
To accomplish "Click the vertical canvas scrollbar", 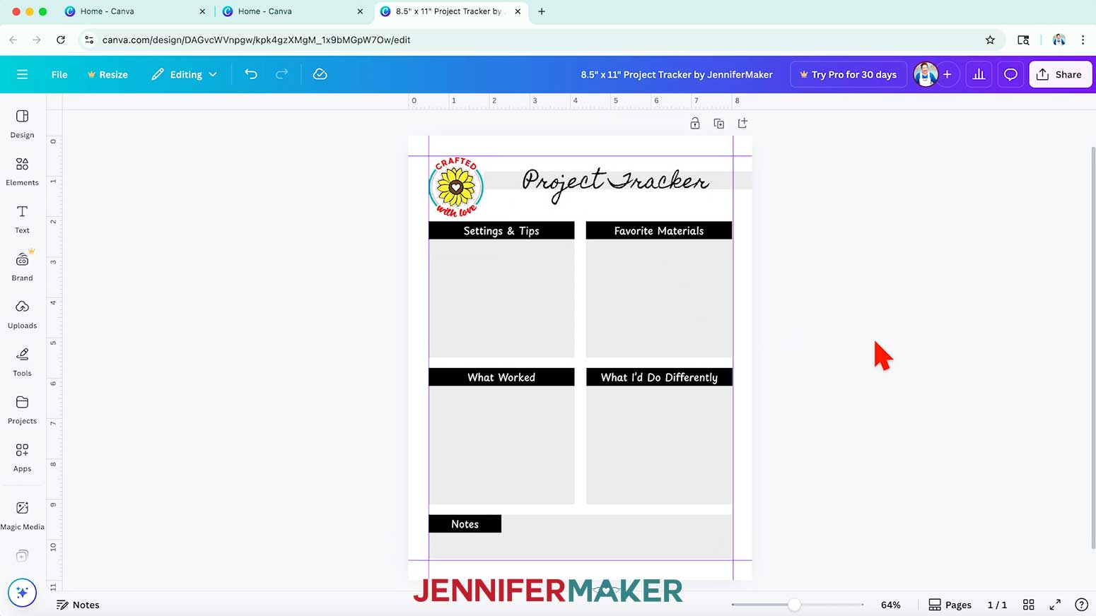I will [x=1092, y=346].
